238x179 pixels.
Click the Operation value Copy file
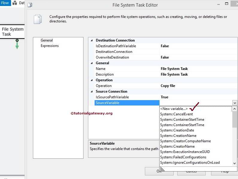click(x=168, y=86)
